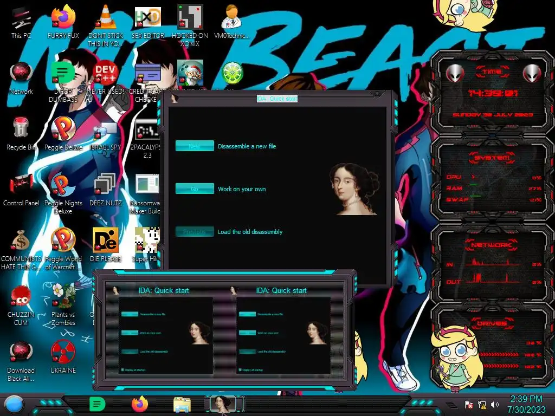Click the taskbar clock showing 2:39 PM

point(526,404)
